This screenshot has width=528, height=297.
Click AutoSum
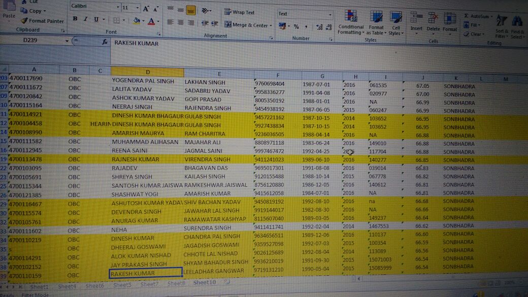coord(477,16)
